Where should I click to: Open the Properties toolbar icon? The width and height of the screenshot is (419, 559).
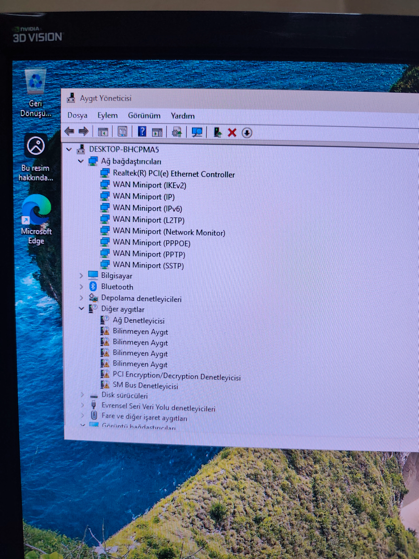[122, 132]
